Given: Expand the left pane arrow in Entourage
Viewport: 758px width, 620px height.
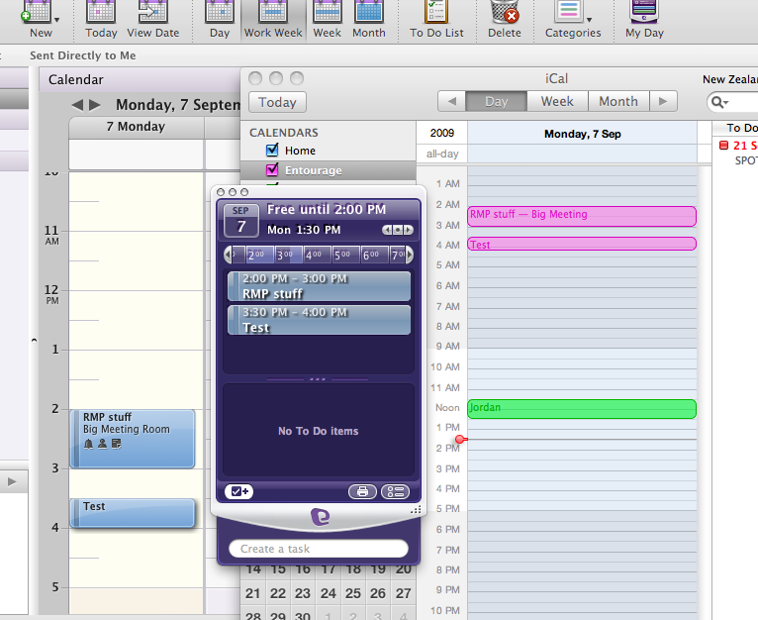Looking at the screenshot, I should pos(12,481).
